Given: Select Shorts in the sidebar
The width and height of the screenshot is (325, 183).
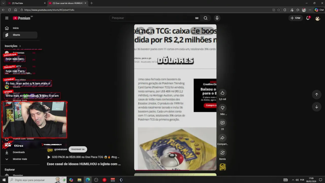Looking at the screenshot, I should coord(20,35).
